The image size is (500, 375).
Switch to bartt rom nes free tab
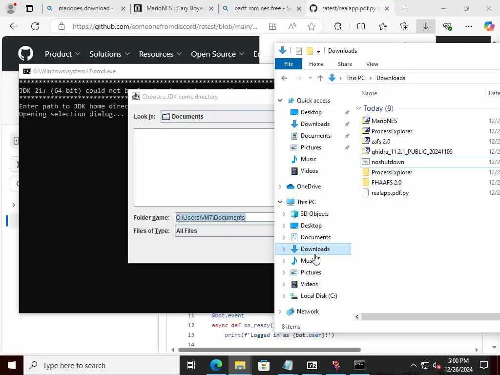pyautogui.click(x=262, y=8)
